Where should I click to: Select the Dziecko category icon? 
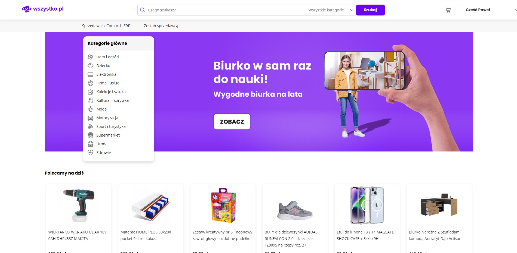coord(90,66)
